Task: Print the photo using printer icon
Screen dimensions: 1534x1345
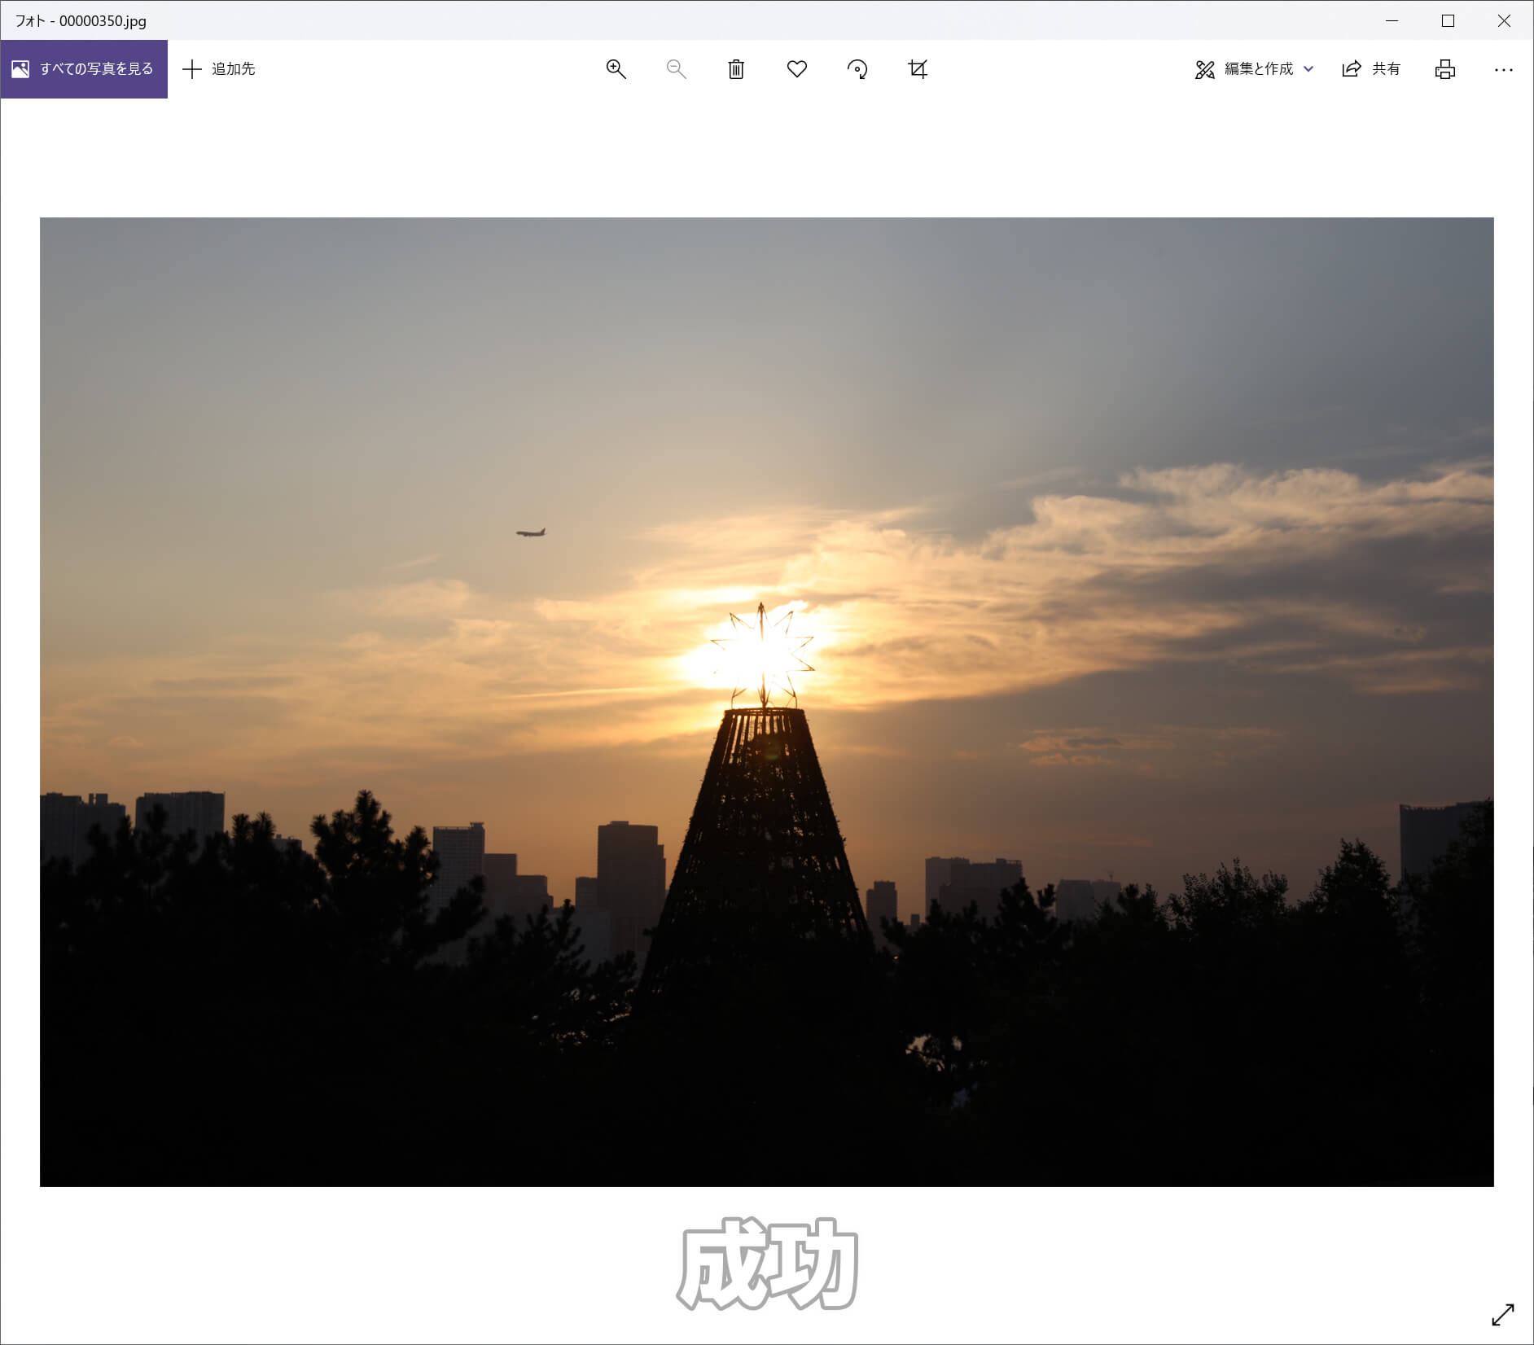Action: (1445, 69)
